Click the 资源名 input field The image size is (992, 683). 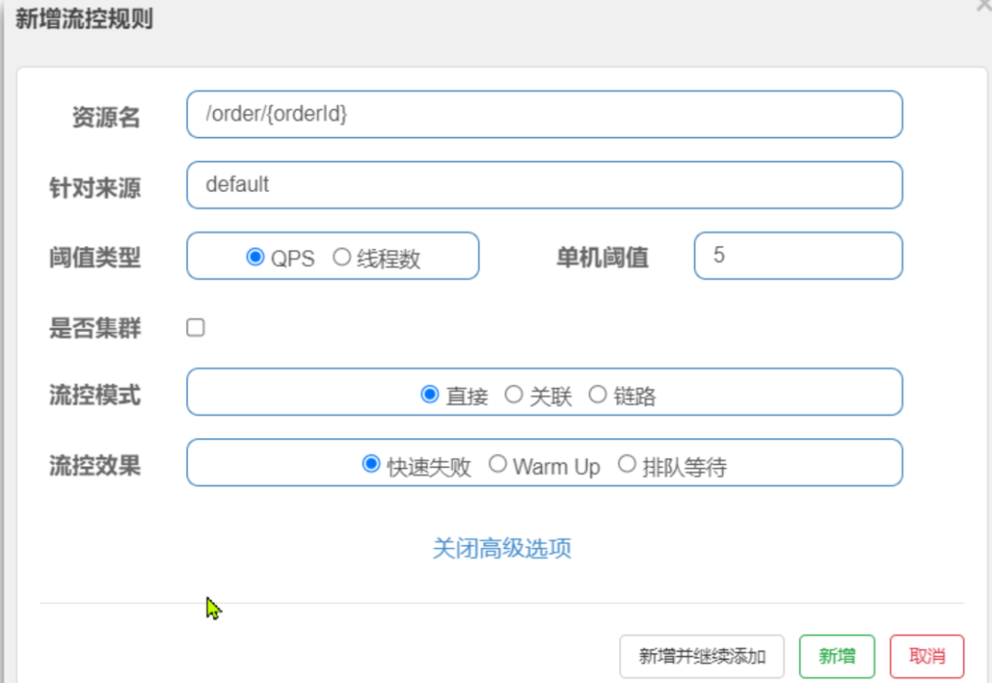(x=544, y=115)
